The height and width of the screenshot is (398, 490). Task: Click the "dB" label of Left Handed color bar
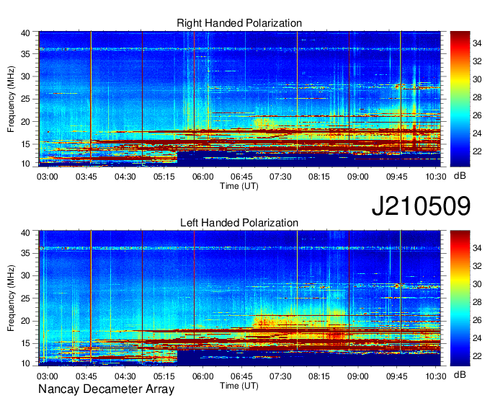coord(460,375)
